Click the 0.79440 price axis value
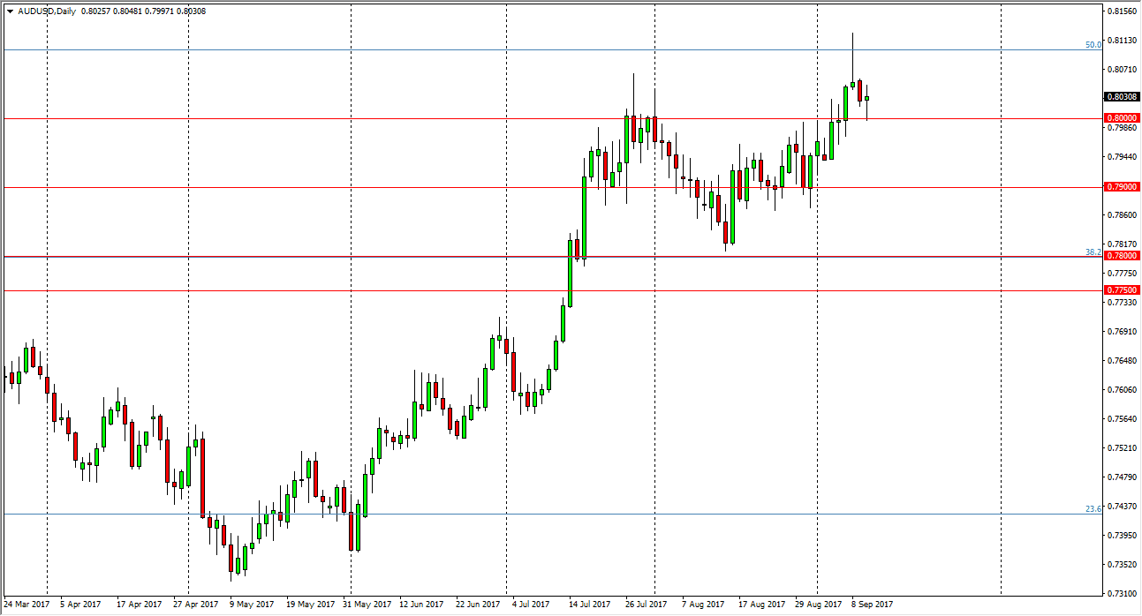This screenshot has height=616, width=1142. pyautogui.click(x=1122, y=156)
